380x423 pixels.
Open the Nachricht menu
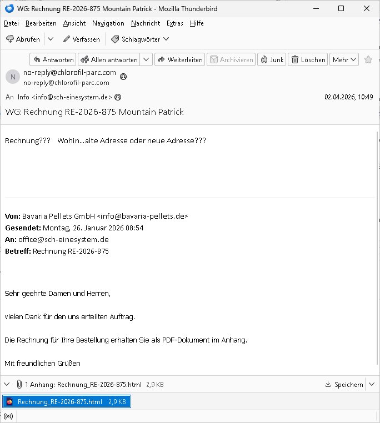click(146, 23)
